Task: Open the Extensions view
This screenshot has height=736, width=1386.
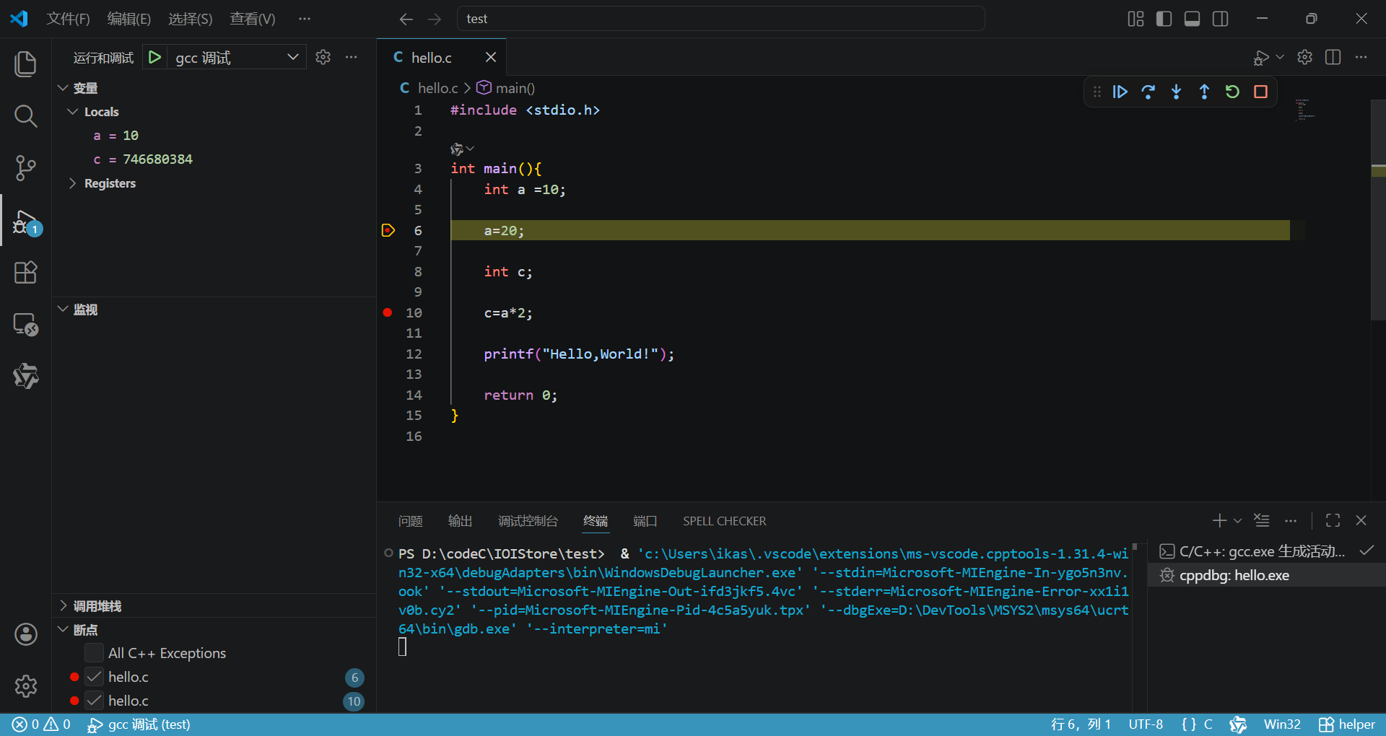Action: [x=25, y=272]
